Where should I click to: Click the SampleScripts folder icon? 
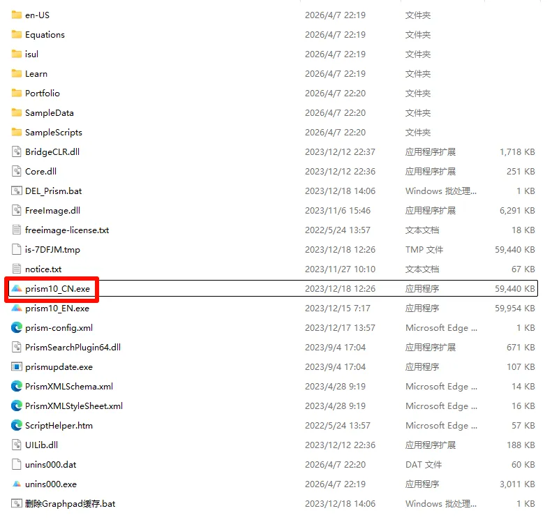pos(17,132)
